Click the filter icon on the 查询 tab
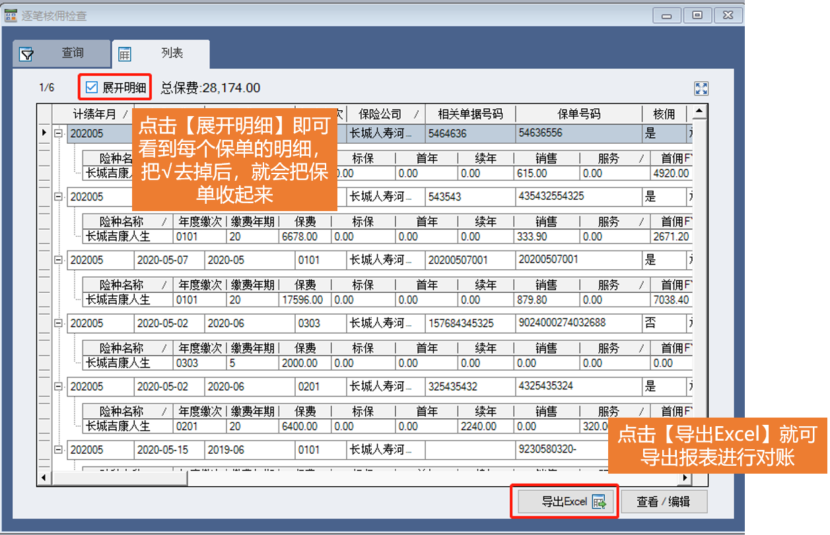The height and width of the screenshot is (535, 830). [26, 54]
